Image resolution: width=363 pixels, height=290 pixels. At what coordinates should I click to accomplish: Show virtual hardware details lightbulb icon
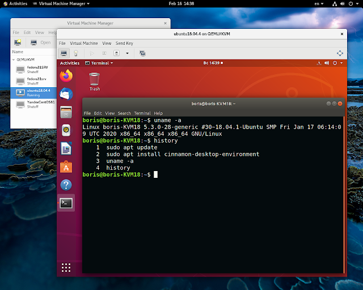coord(75,53)
